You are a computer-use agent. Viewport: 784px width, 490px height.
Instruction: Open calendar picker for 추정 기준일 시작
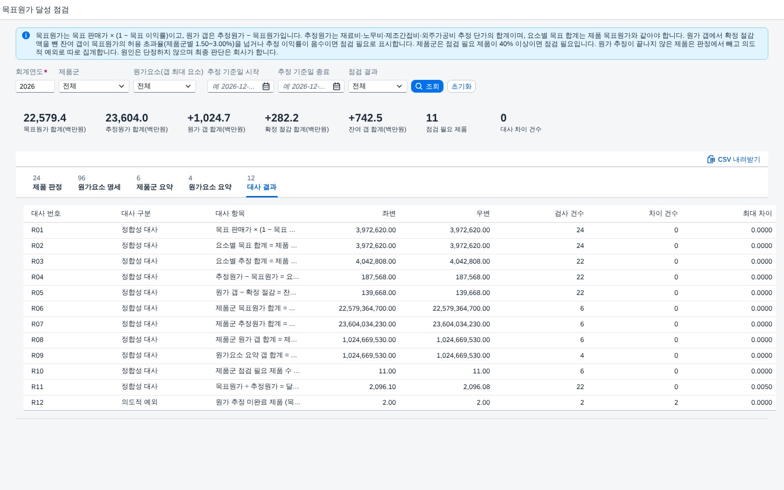point(266,86)
